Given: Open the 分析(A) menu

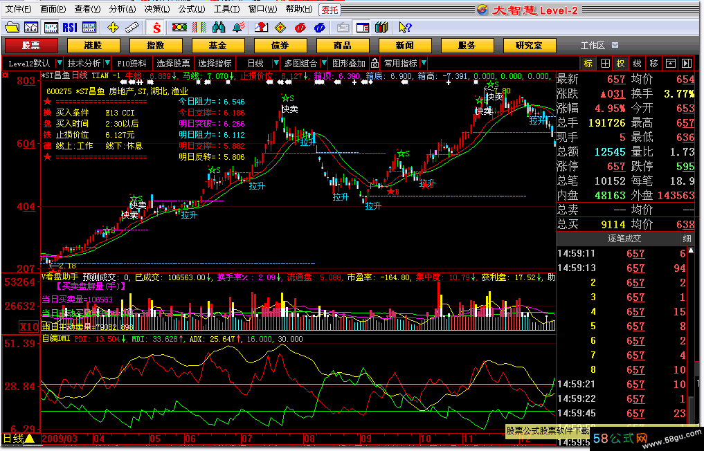Looking at the screenshot, I should (122, 9).
